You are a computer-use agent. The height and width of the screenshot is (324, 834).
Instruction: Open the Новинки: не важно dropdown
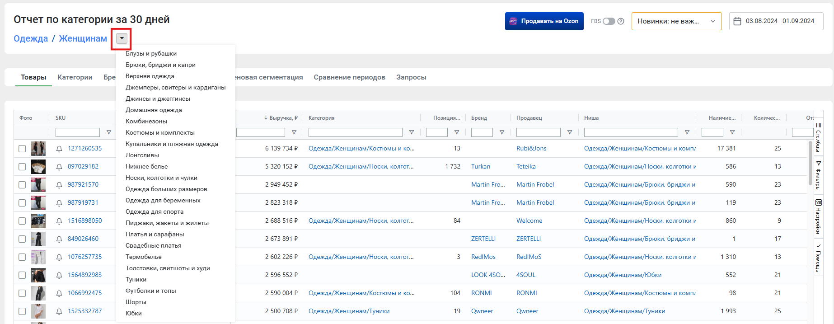tap(676, 21)
